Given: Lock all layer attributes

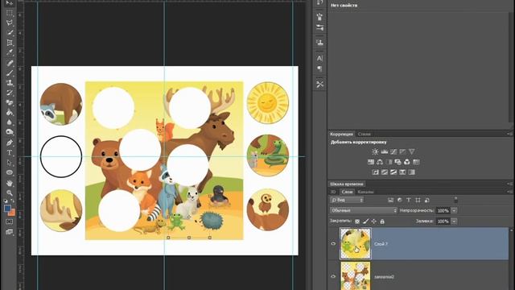Looking at the screenshot, I should [x=382, y=222].
